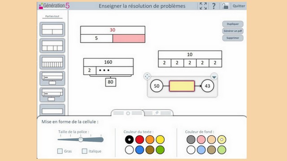287x161 pixels.
Task: Choose white background color
Action: [191, 150]
